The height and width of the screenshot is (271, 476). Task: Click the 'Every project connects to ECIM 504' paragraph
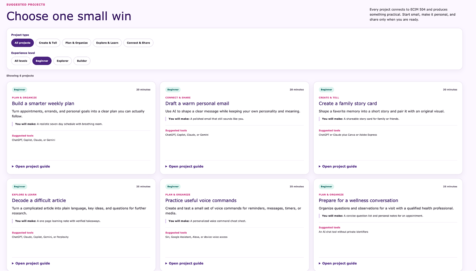(x=413, y=15)
